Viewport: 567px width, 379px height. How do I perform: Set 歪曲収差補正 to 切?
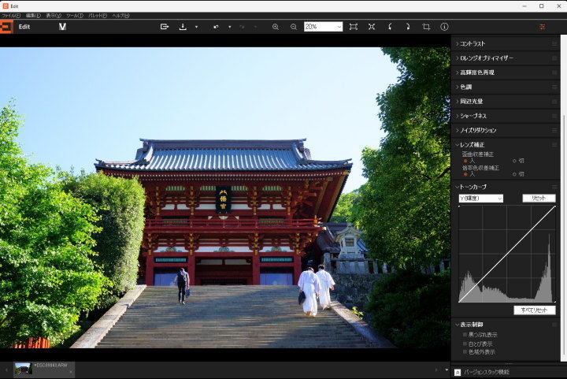[x=514, y=161]
